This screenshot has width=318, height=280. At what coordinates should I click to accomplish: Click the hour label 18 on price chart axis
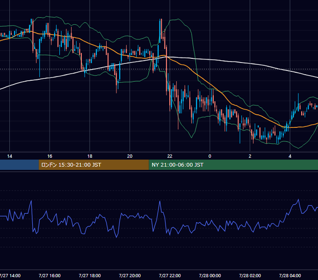90,156
